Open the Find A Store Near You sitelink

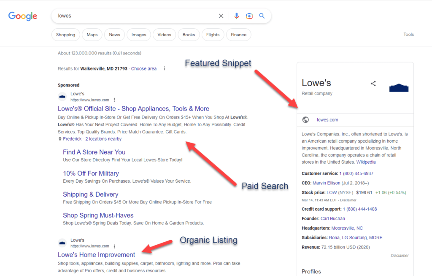click(x=94, y=152)
